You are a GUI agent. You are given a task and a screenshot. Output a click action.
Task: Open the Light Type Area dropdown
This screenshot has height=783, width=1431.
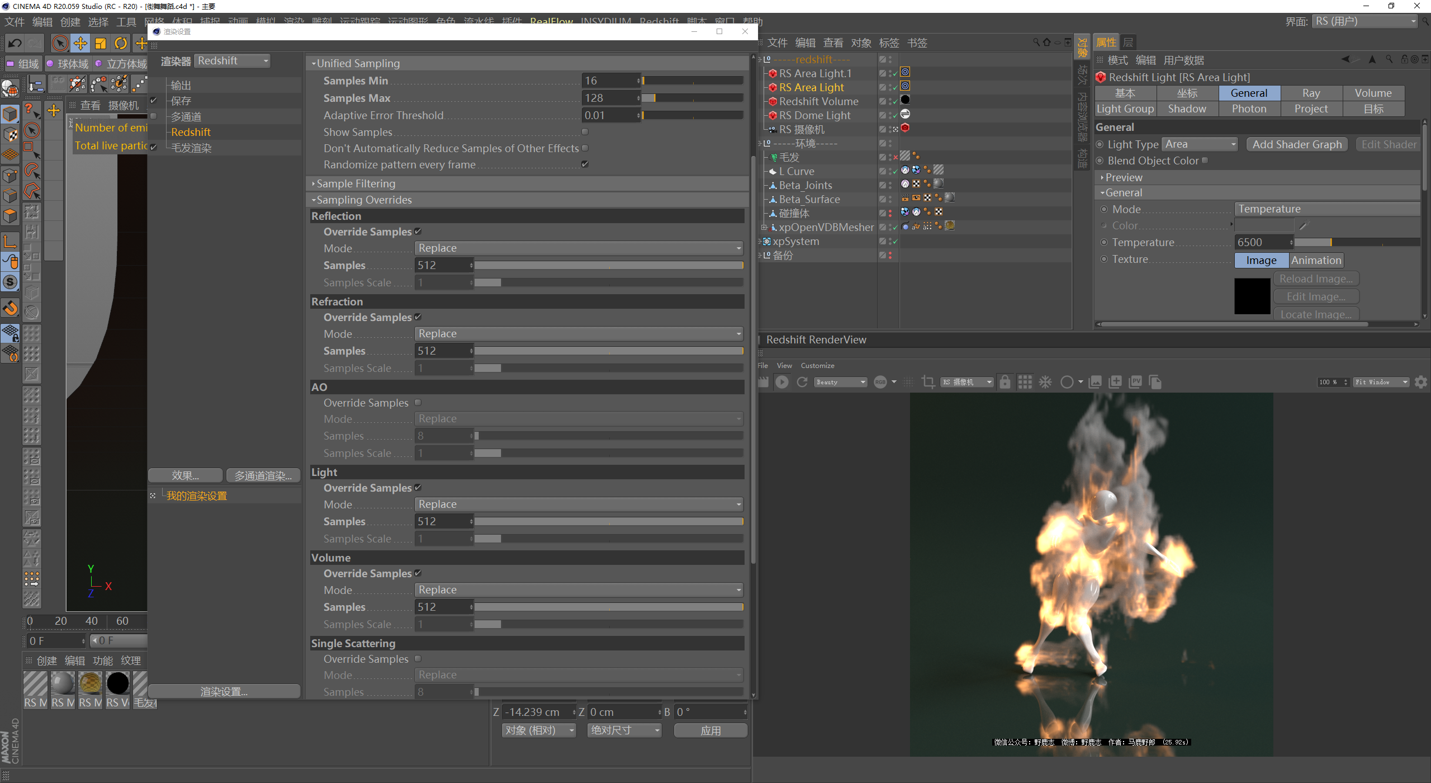1200,144
